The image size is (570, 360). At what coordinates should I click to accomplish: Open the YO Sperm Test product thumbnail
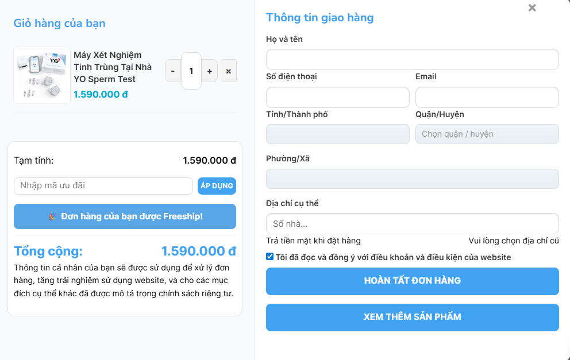[x=42, y=75]
